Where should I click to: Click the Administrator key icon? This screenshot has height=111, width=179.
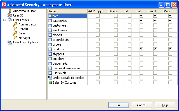(x=15, y=24)
